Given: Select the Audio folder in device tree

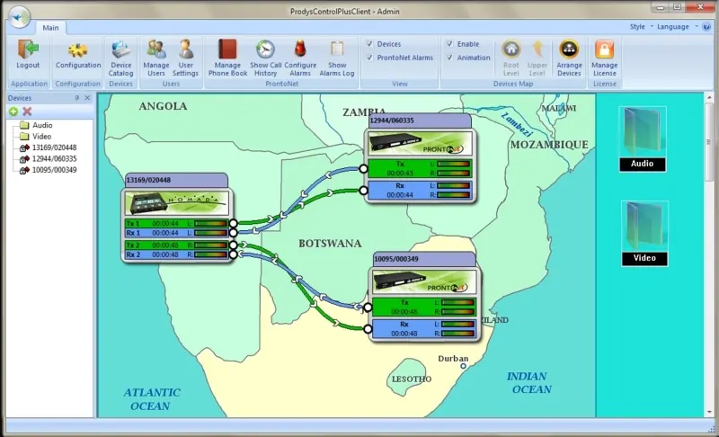Looking at the screenshot, I should (x=42, y=125).
